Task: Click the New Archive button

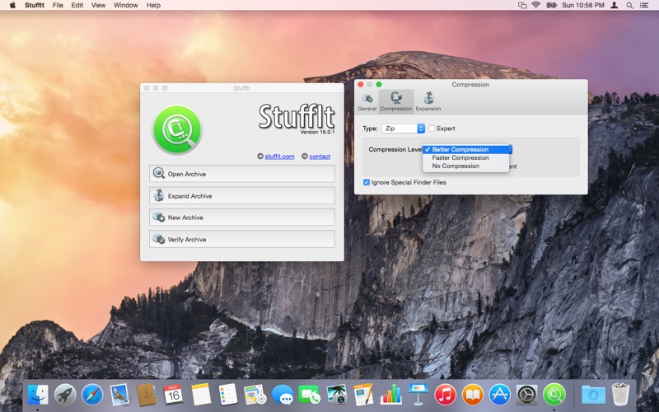Action: pyautogui.click(x=242, y=218)
